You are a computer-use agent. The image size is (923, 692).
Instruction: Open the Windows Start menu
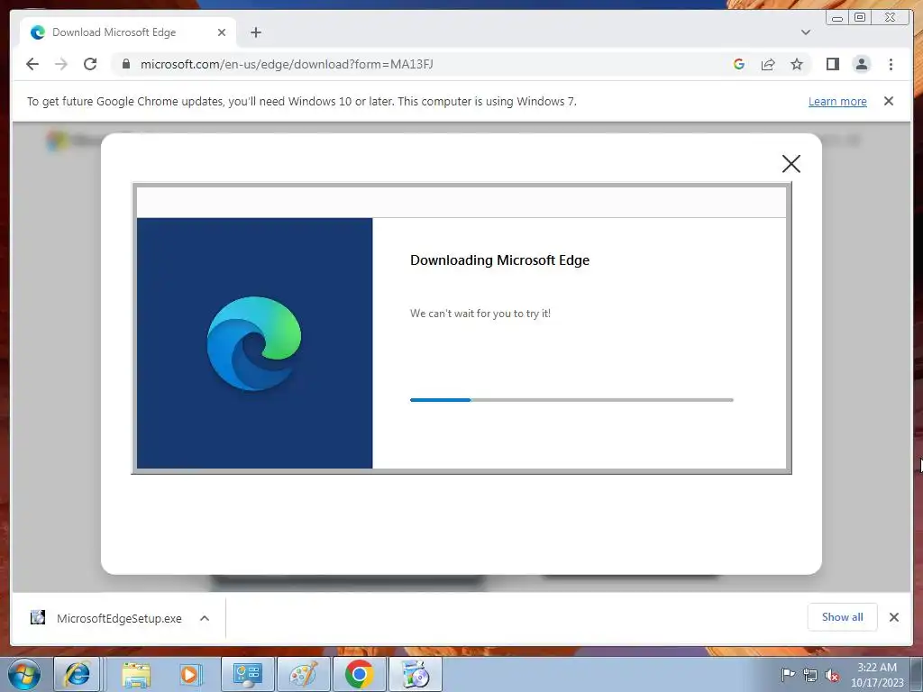click(23, 674)
